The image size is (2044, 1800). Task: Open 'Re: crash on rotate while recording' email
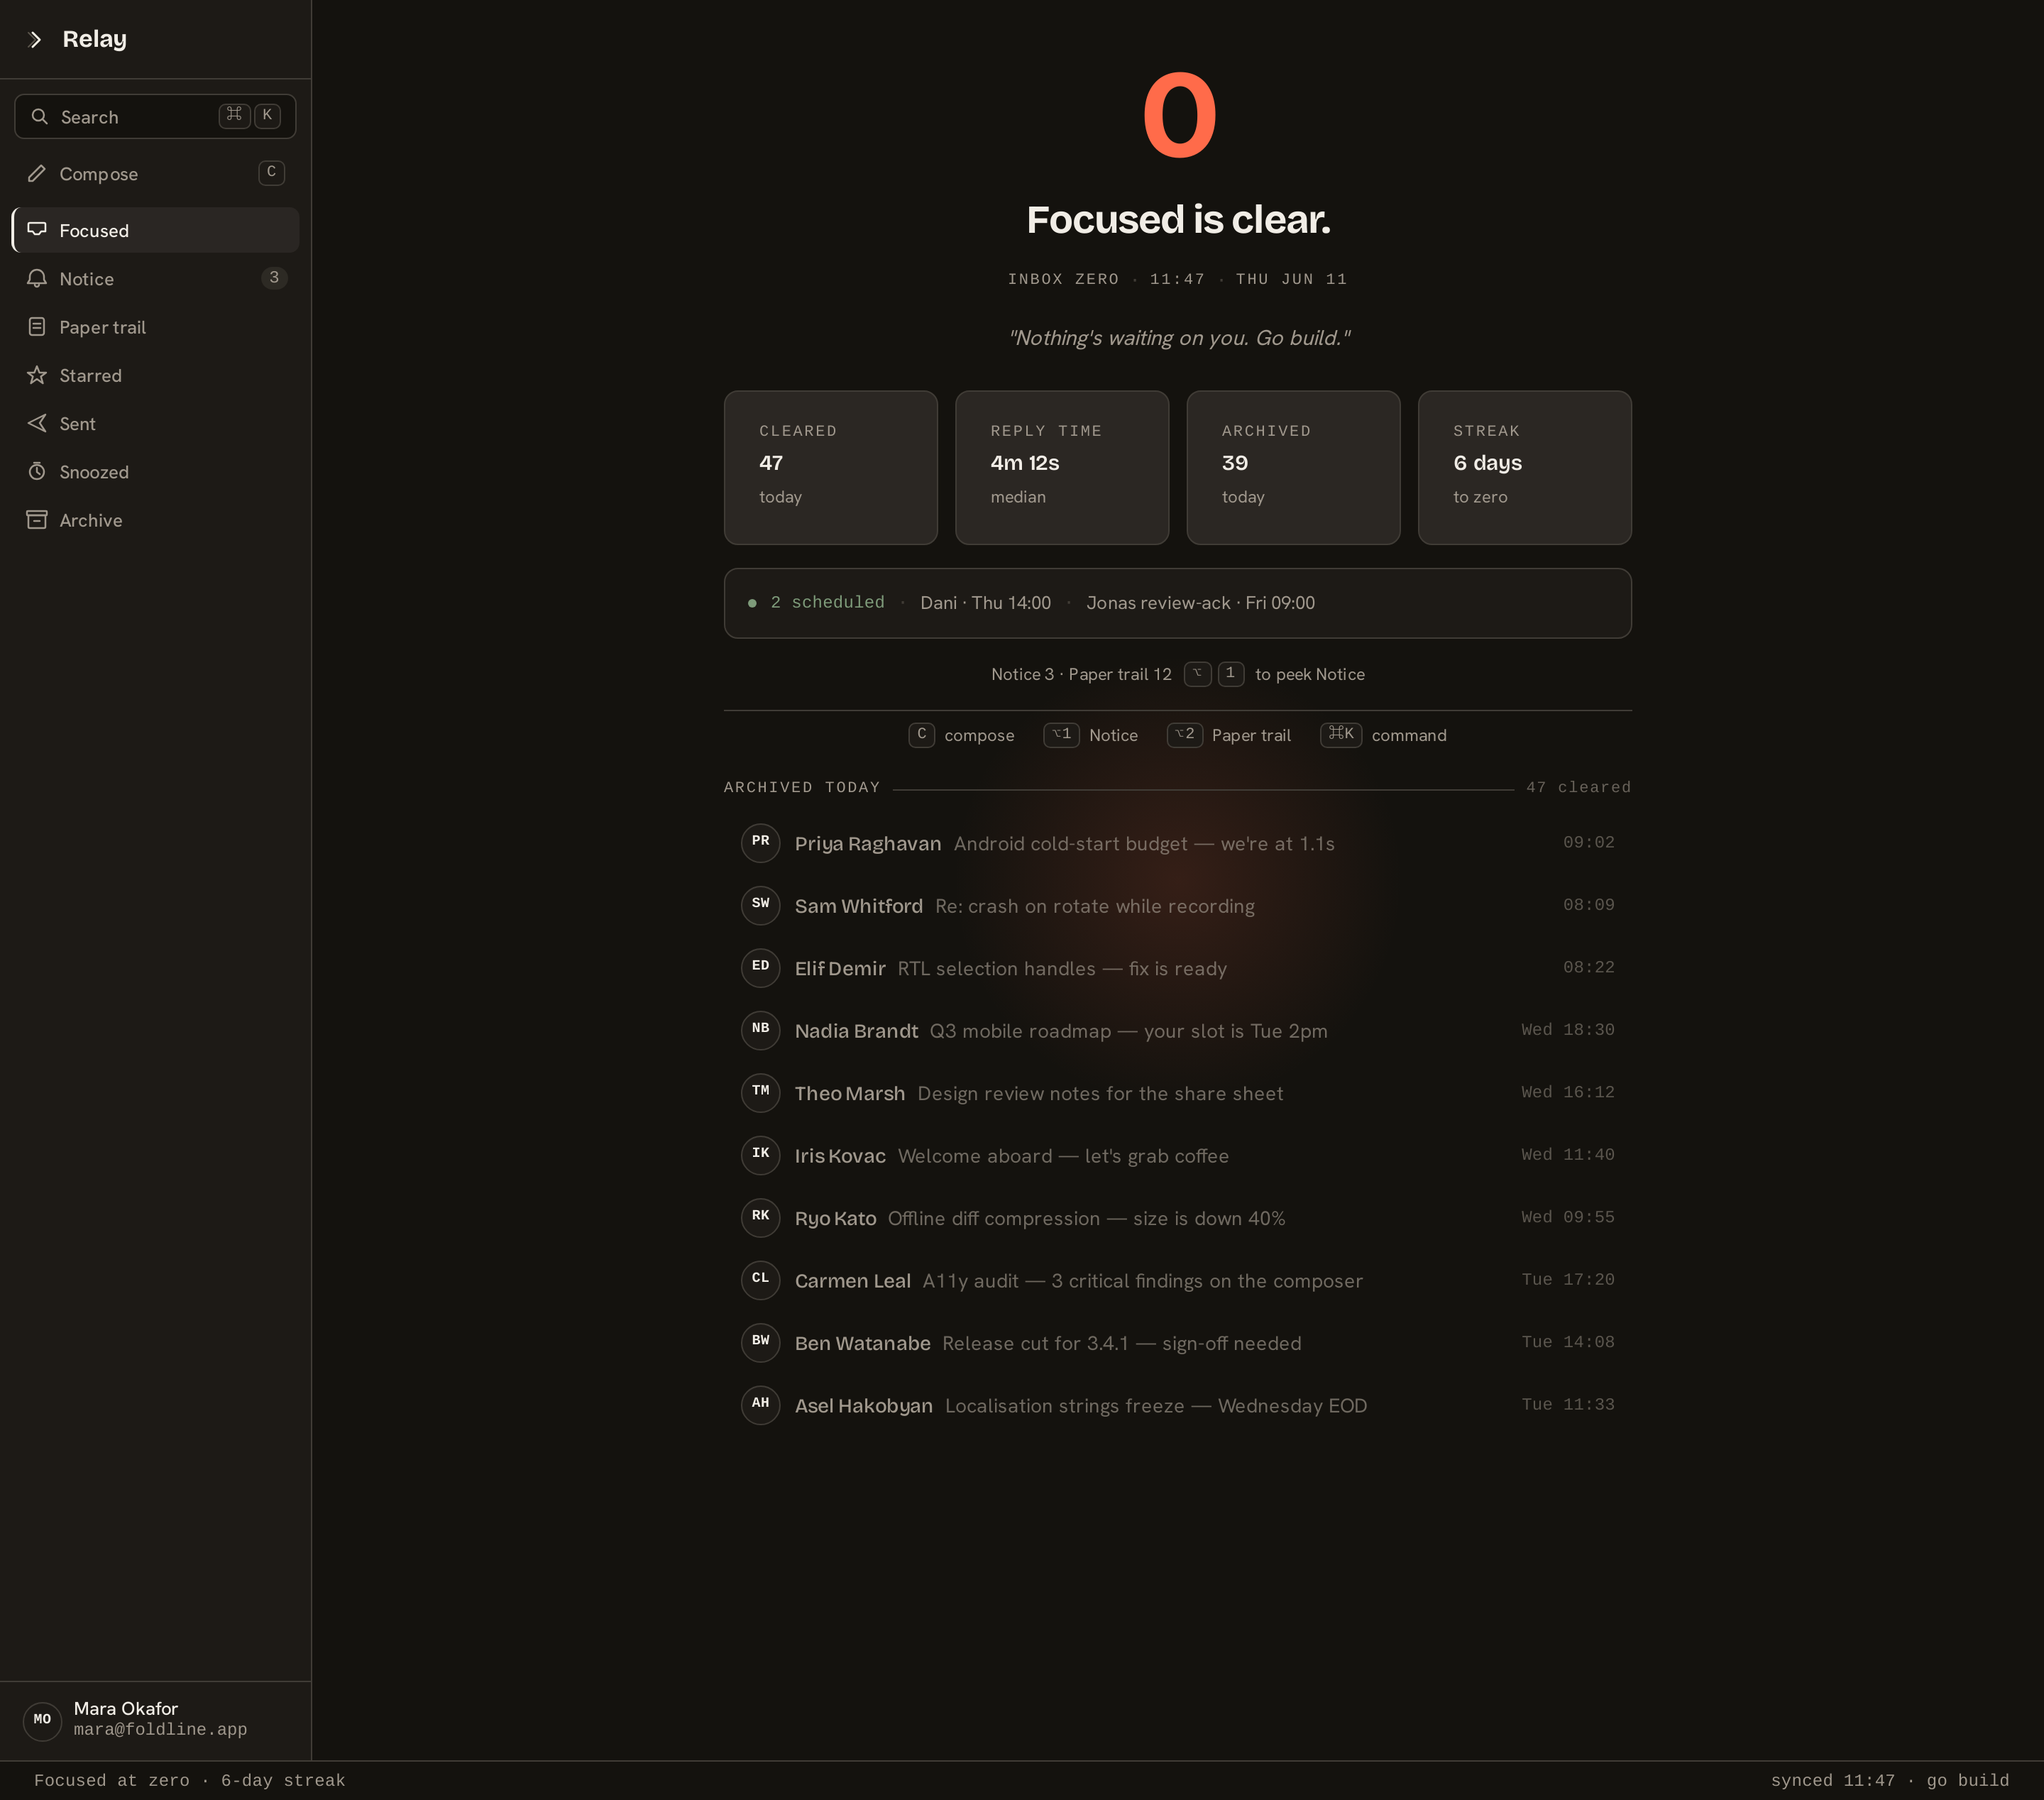point(1094,906)
